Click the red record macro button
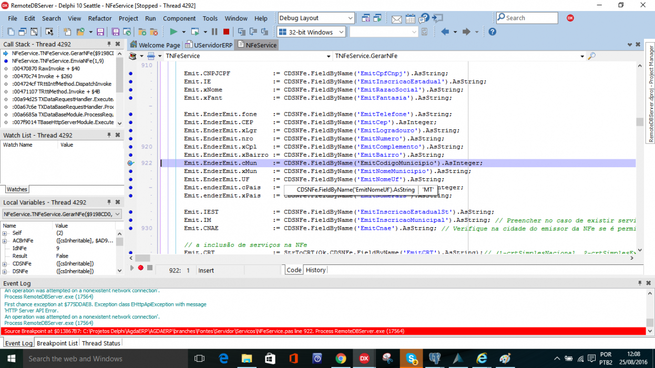Viewport: 655px width, 368px height. (x=140, y=268)
